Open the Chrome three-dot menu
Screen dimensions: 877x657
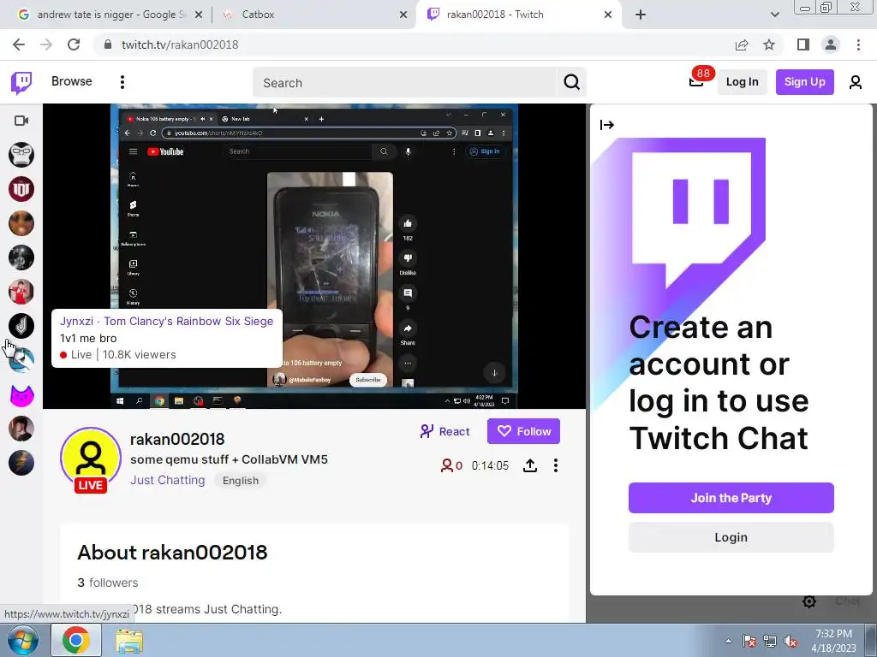[858, 44]
